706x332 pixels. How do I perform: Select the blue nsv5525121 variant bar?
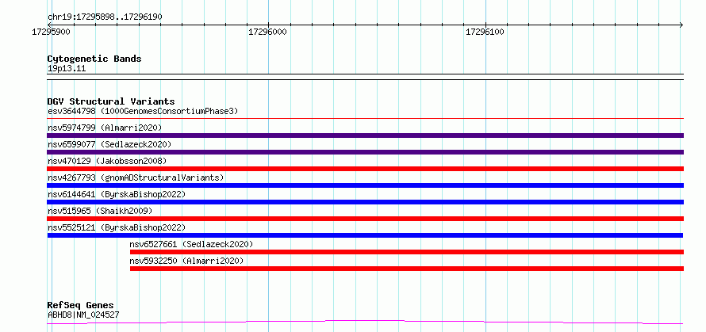(365, 235)
